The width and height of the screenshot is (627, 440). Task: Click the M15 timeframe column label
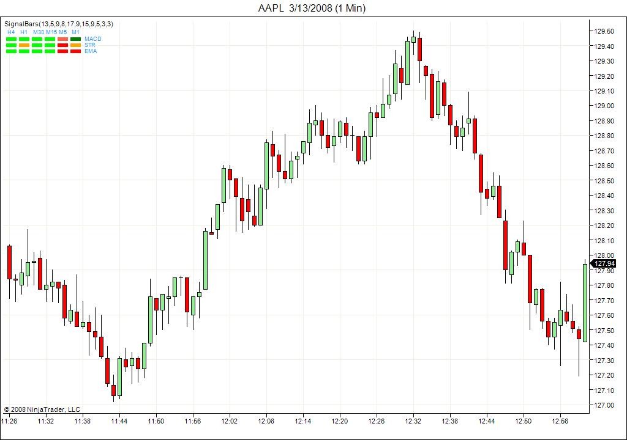(x=51, y=32)
